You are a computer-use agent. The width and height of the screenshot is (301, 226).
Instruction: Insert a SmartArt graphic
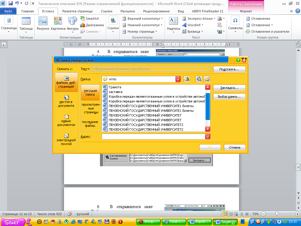pyautogui.click(x=89, y=19)
